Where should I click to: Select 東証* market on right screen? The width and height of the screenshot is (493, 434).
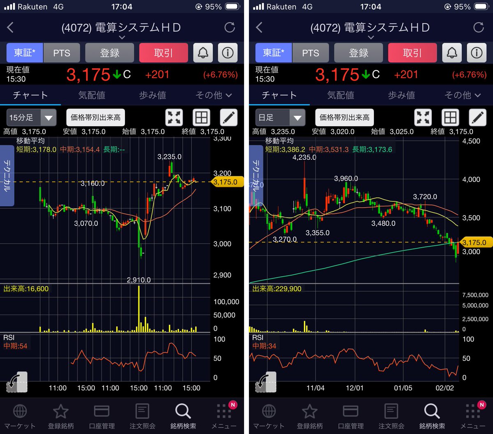tap(274, 53)
